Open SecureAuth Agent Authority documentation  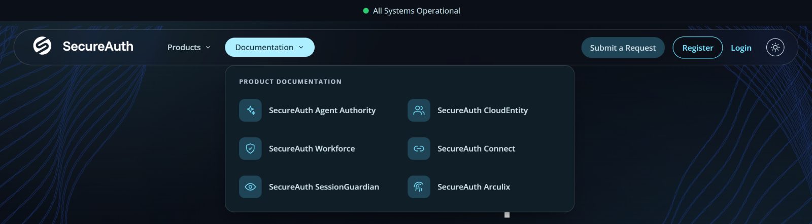[x=322, y=110]
